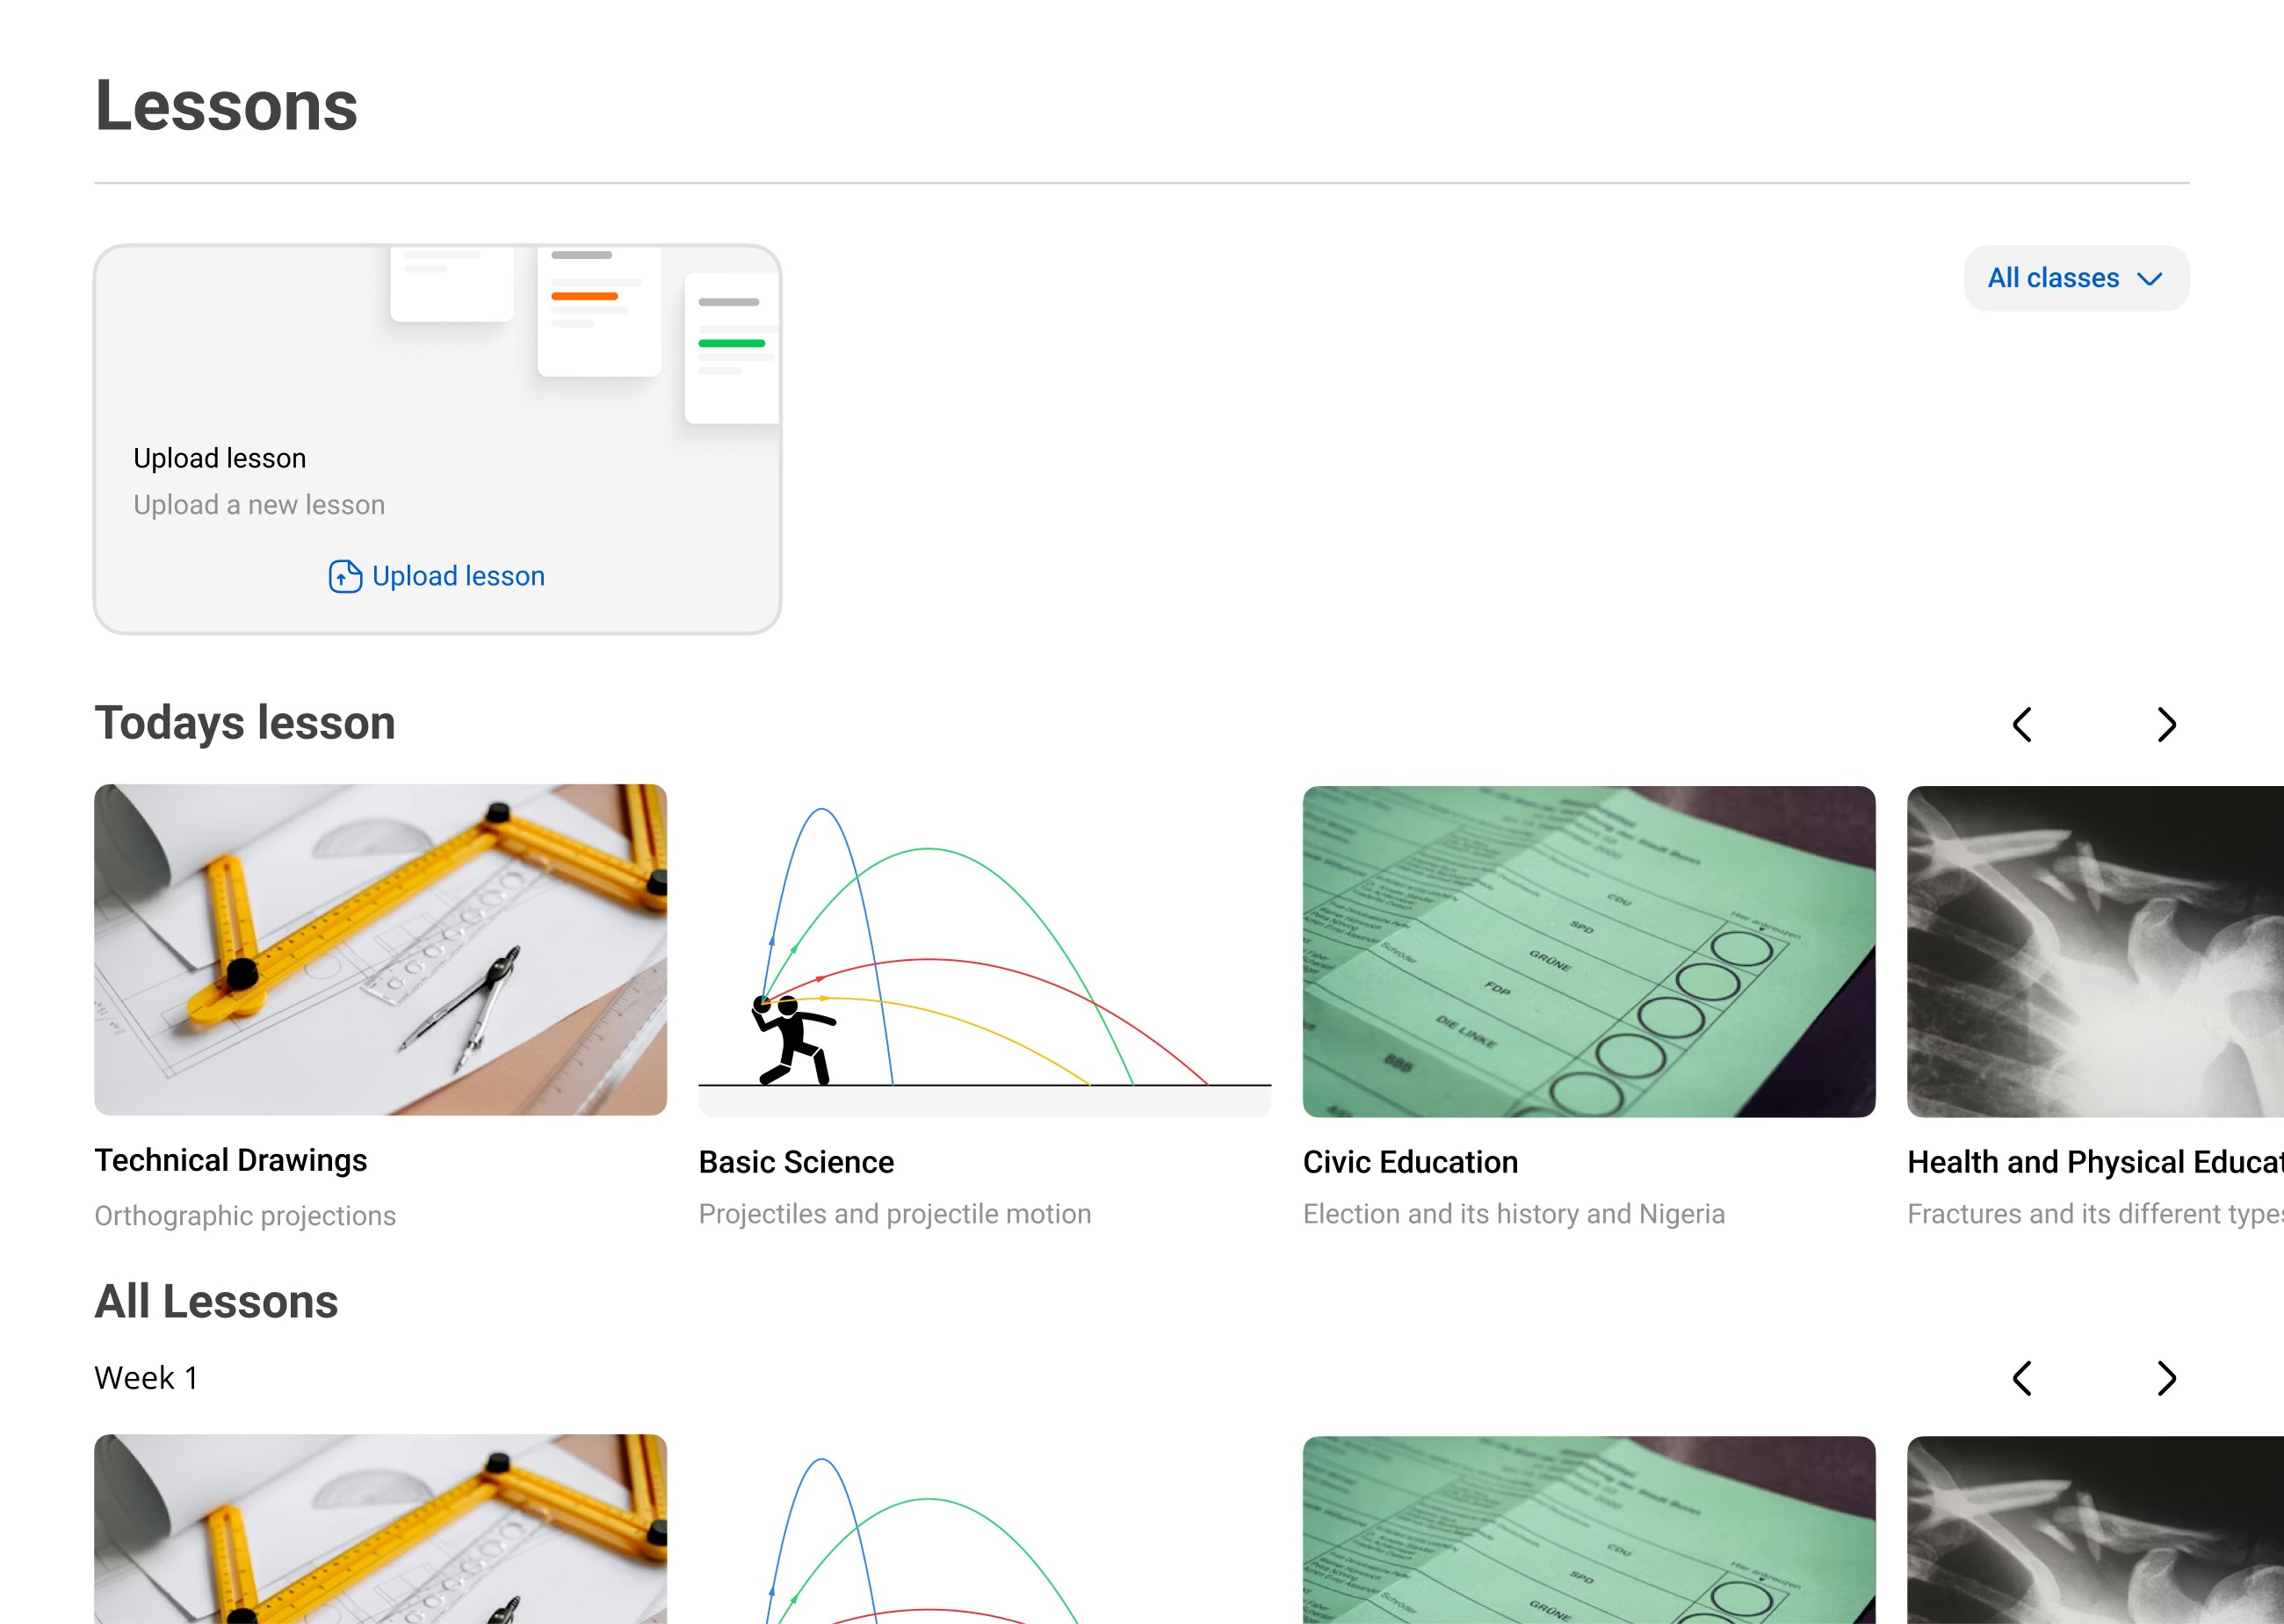The image size is (2284, 1624).
Task: Open Week 1 Technical Drawings thumbnail
Action: (x=380, y=1528)
